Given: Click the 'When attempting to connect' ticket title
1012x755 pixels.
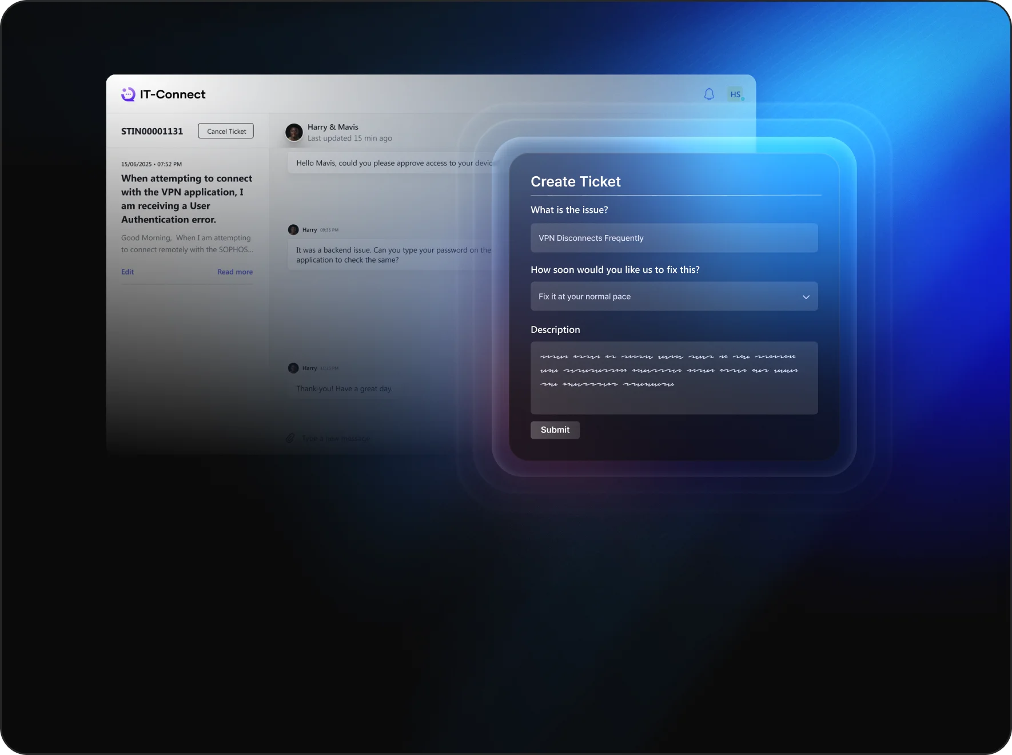Looking at the screenshot, I should click(187, 199).
